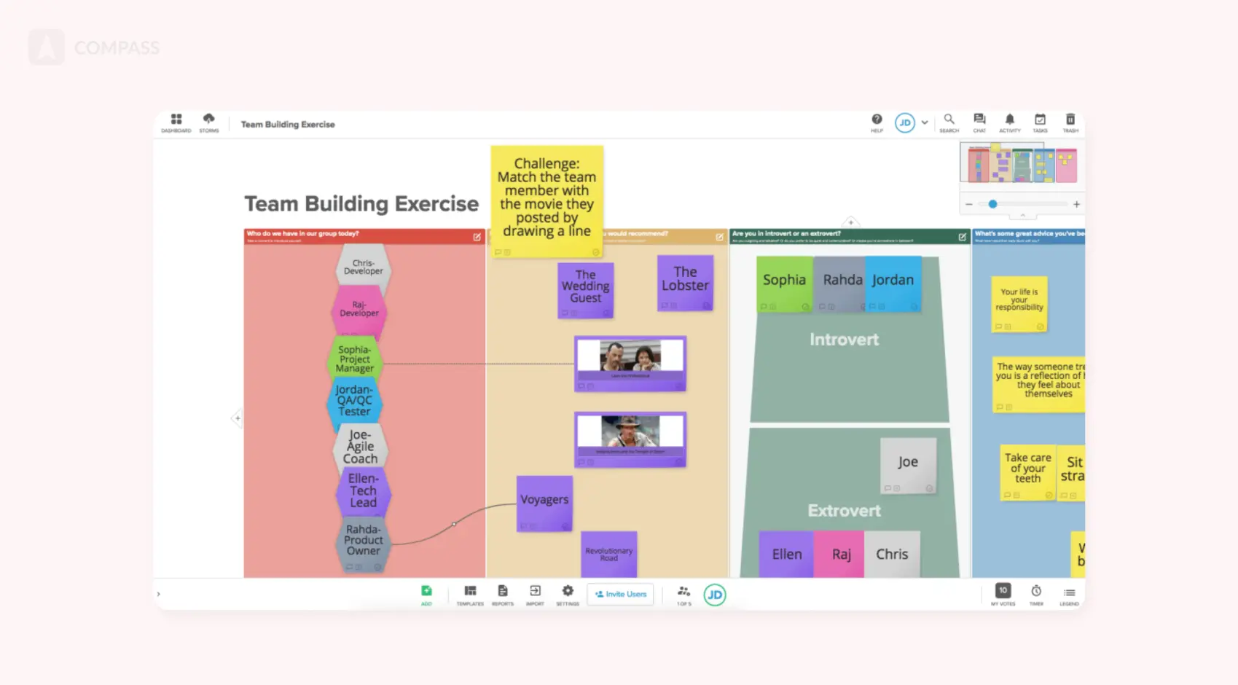The height and width of the screenshot is (685, 1238).
Task: Select the Joe sticky in Extrovert area
Action: coord(908,466)
